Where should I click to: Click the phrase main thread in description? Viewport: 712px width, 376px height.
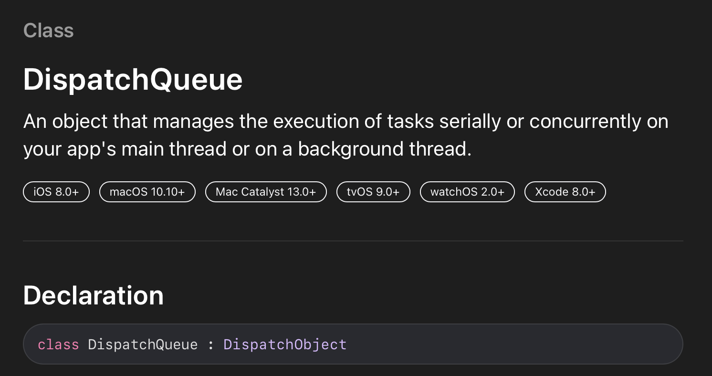(173, 149)
